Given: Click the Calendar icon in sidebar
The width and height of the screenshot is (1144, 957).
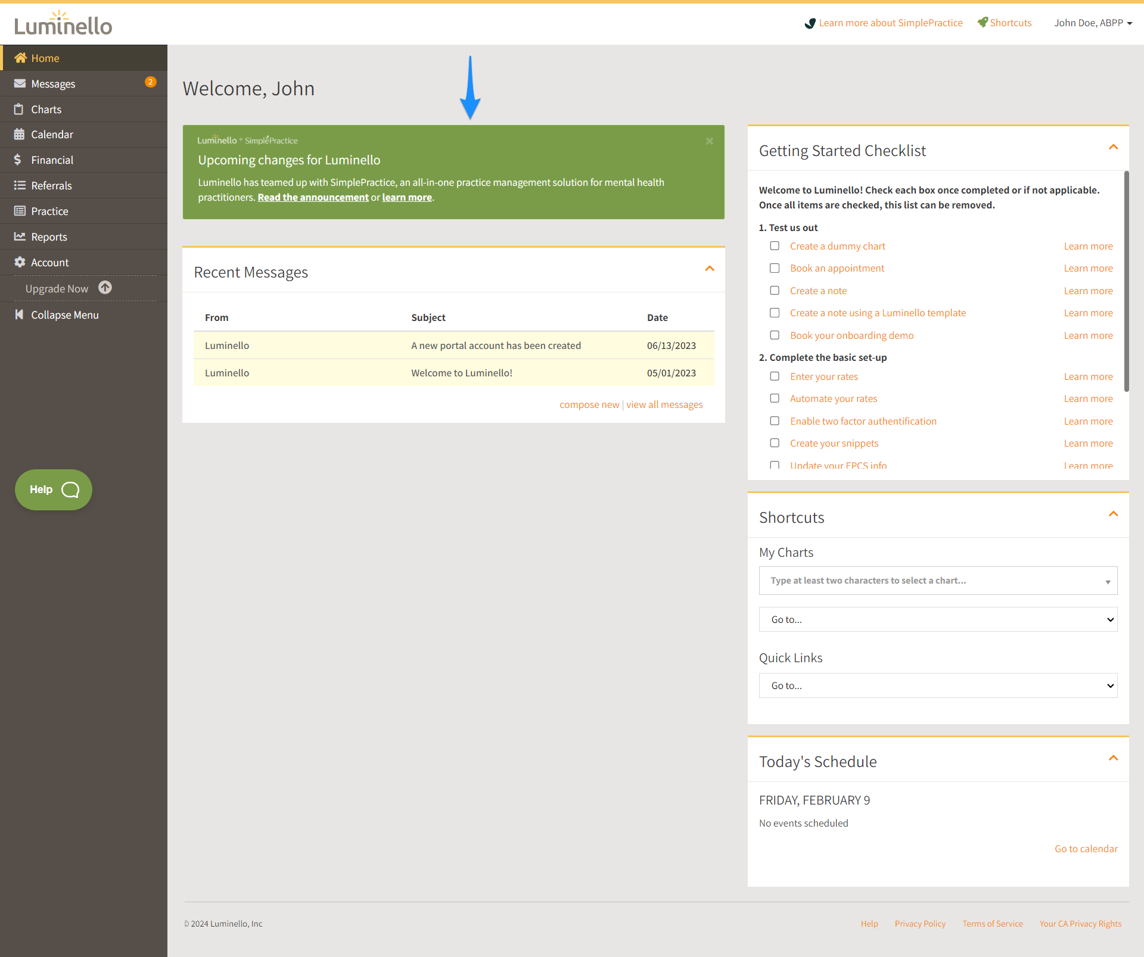Looking at the screenshot, I should click(20, 135).
